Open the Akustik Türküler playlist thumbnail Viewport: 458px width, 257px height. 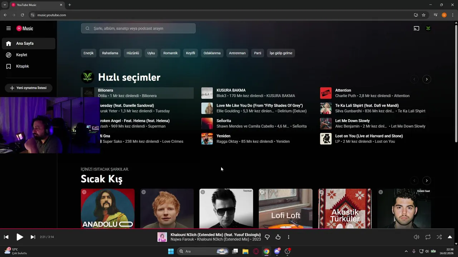click(x=345, y=208)
